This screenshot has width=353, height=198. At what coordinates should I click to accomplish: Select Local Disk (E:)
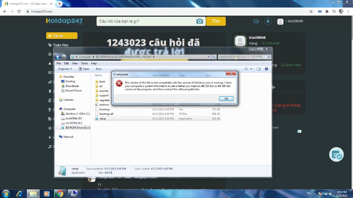click(x=73, y=123)
